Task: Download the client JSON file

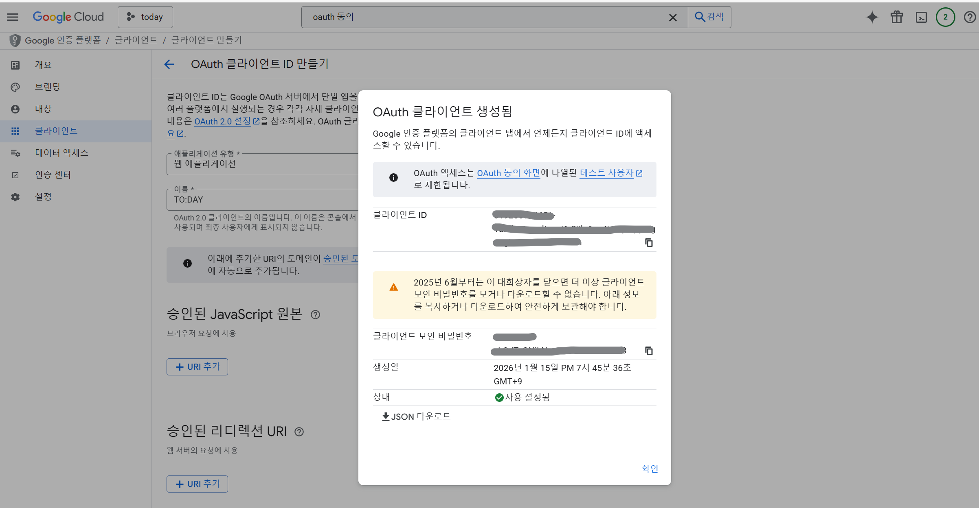Action: 416,417
